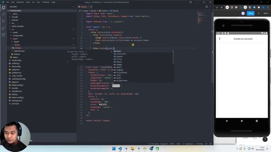Click the suggestion list scrollbar
The image size is (271, 152).
173,57
